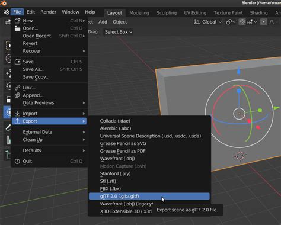Select the Rotate tool in toolbar
This screenshot has height=225, width=281.
click(x=8, y=86)
